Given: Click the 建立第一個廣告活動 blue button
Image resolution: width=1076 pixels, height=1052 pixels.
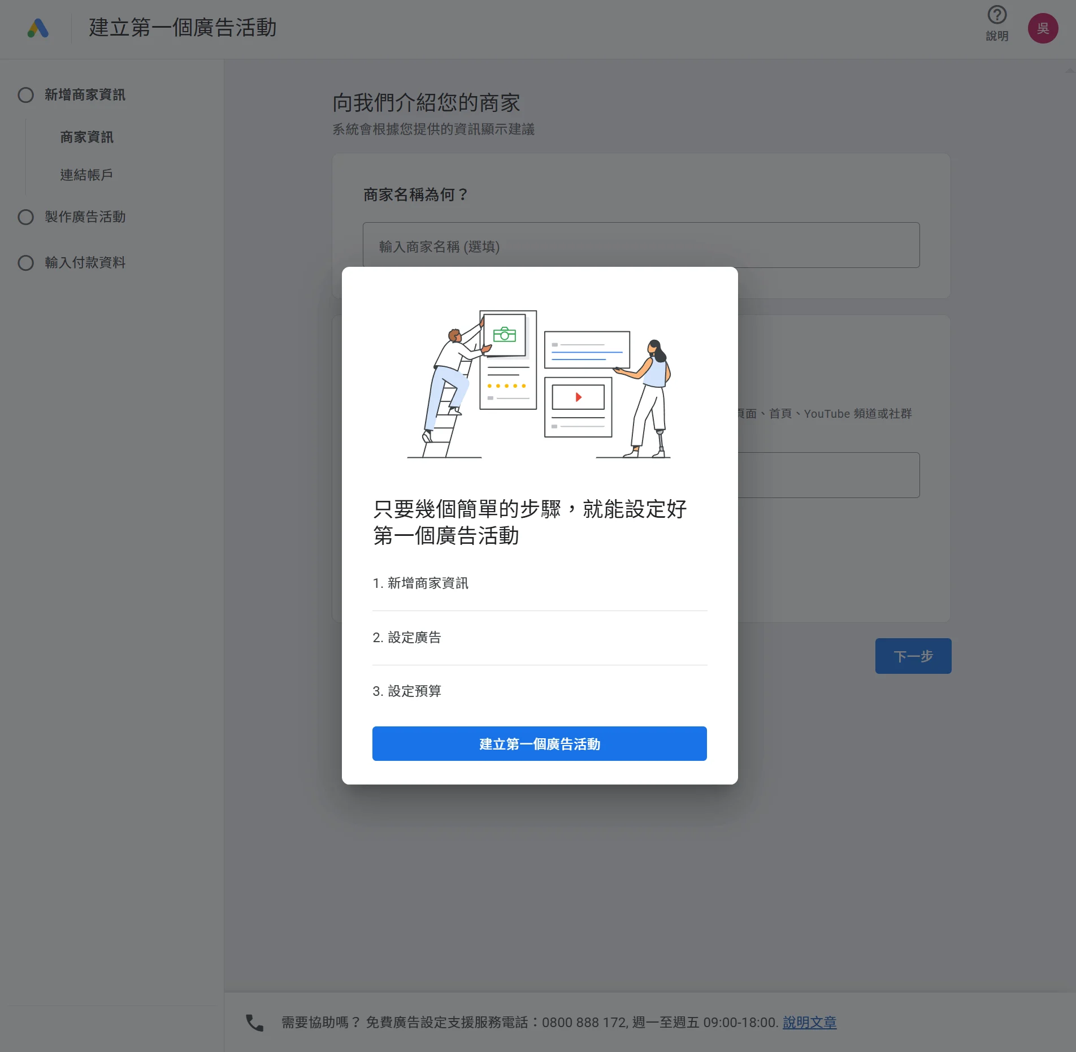Looking at the screenshot, I should pyautogui.click(x=539, y=743).
